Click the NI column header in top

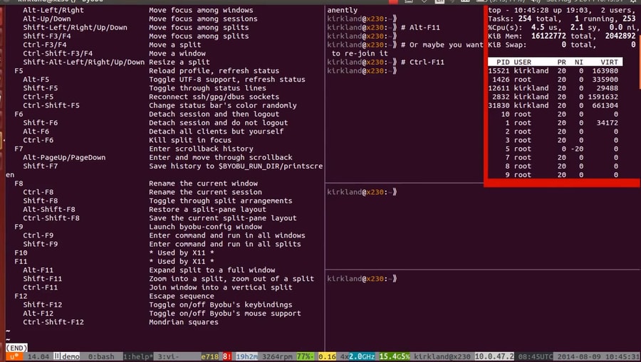578,62
